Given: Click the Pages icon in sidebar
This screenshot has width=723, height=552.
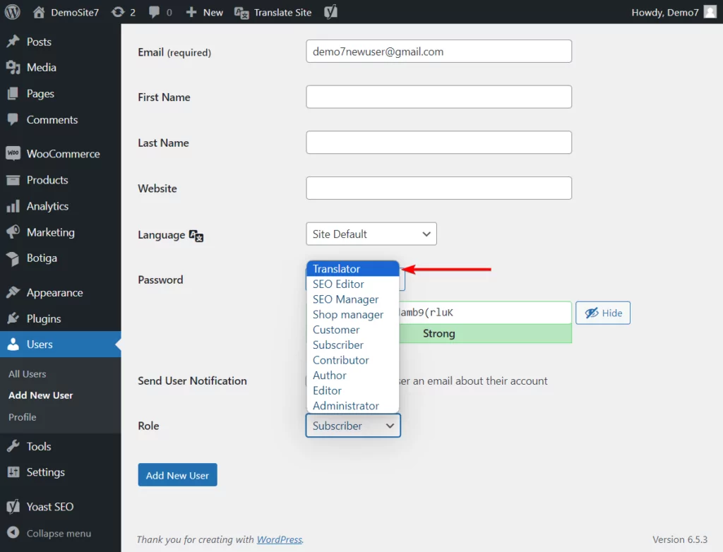Looking at the screenshot, I should click(13, 94).
